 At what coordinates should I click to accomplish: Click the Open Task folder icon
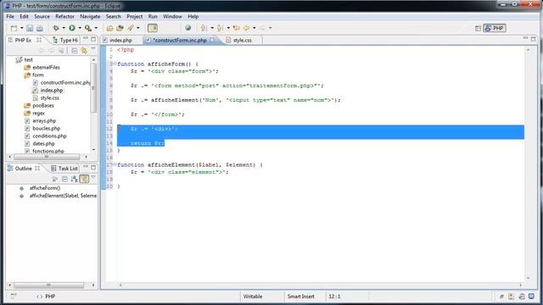120,28
